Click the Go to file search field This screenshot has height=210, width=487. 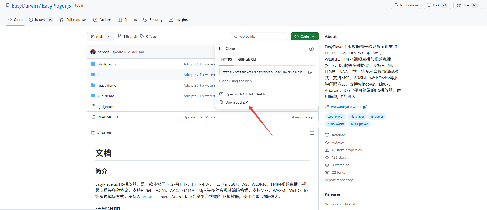click(x=259, y=36)
